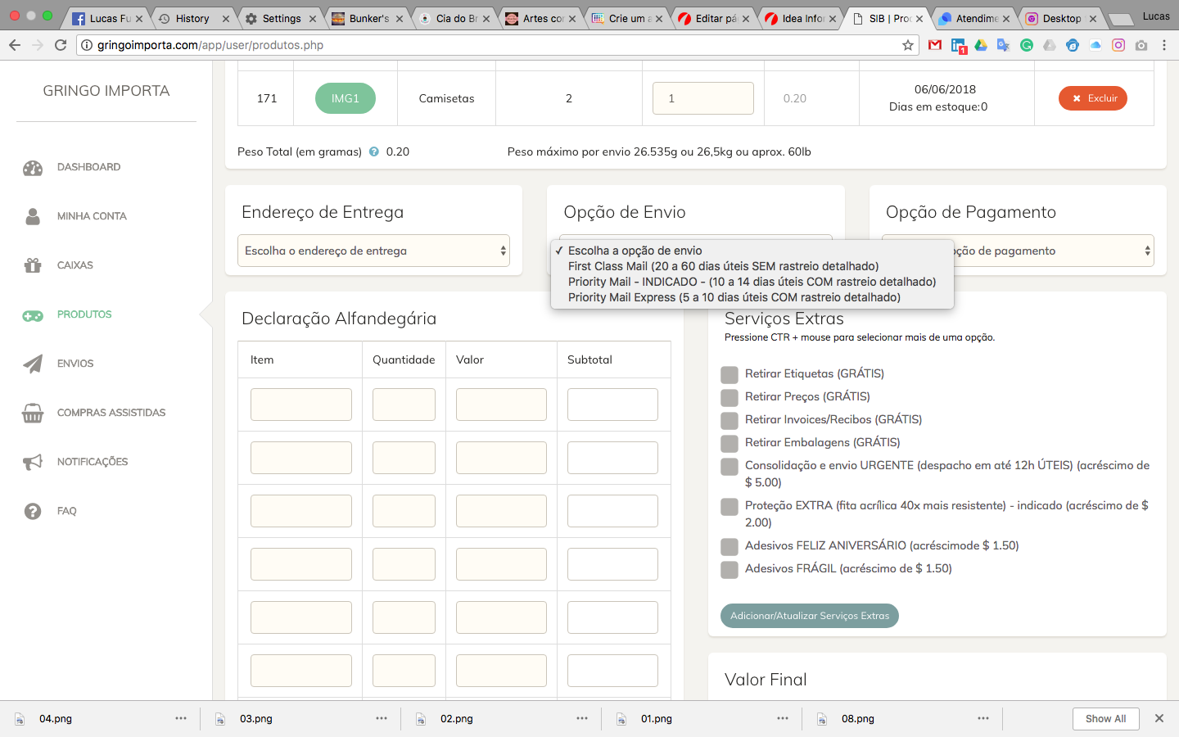Open the Compras Assistidas basket icon
Image resolution: width=1179 pixels, height=737 pixels.
pyautogui.click(x=33, y=413)
